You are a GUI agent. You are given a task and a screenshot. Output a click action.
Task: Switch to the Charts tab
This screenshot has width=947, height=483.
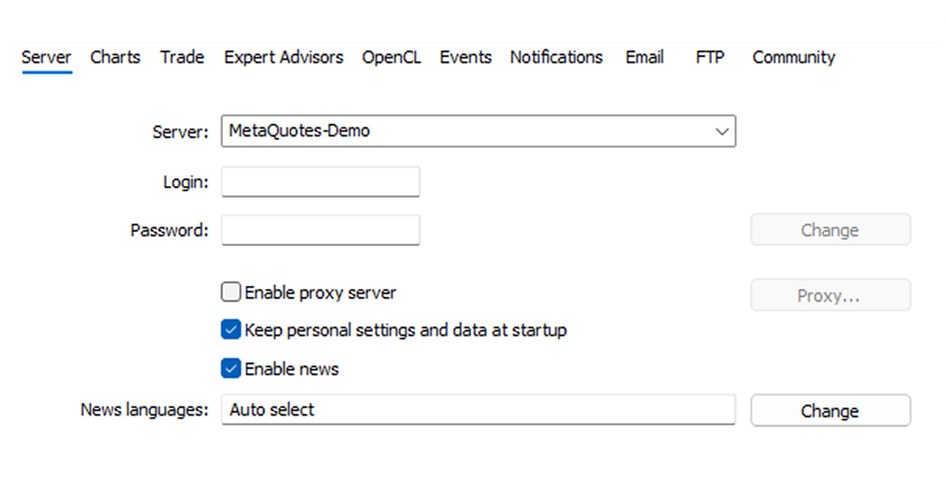coord(115,57)
